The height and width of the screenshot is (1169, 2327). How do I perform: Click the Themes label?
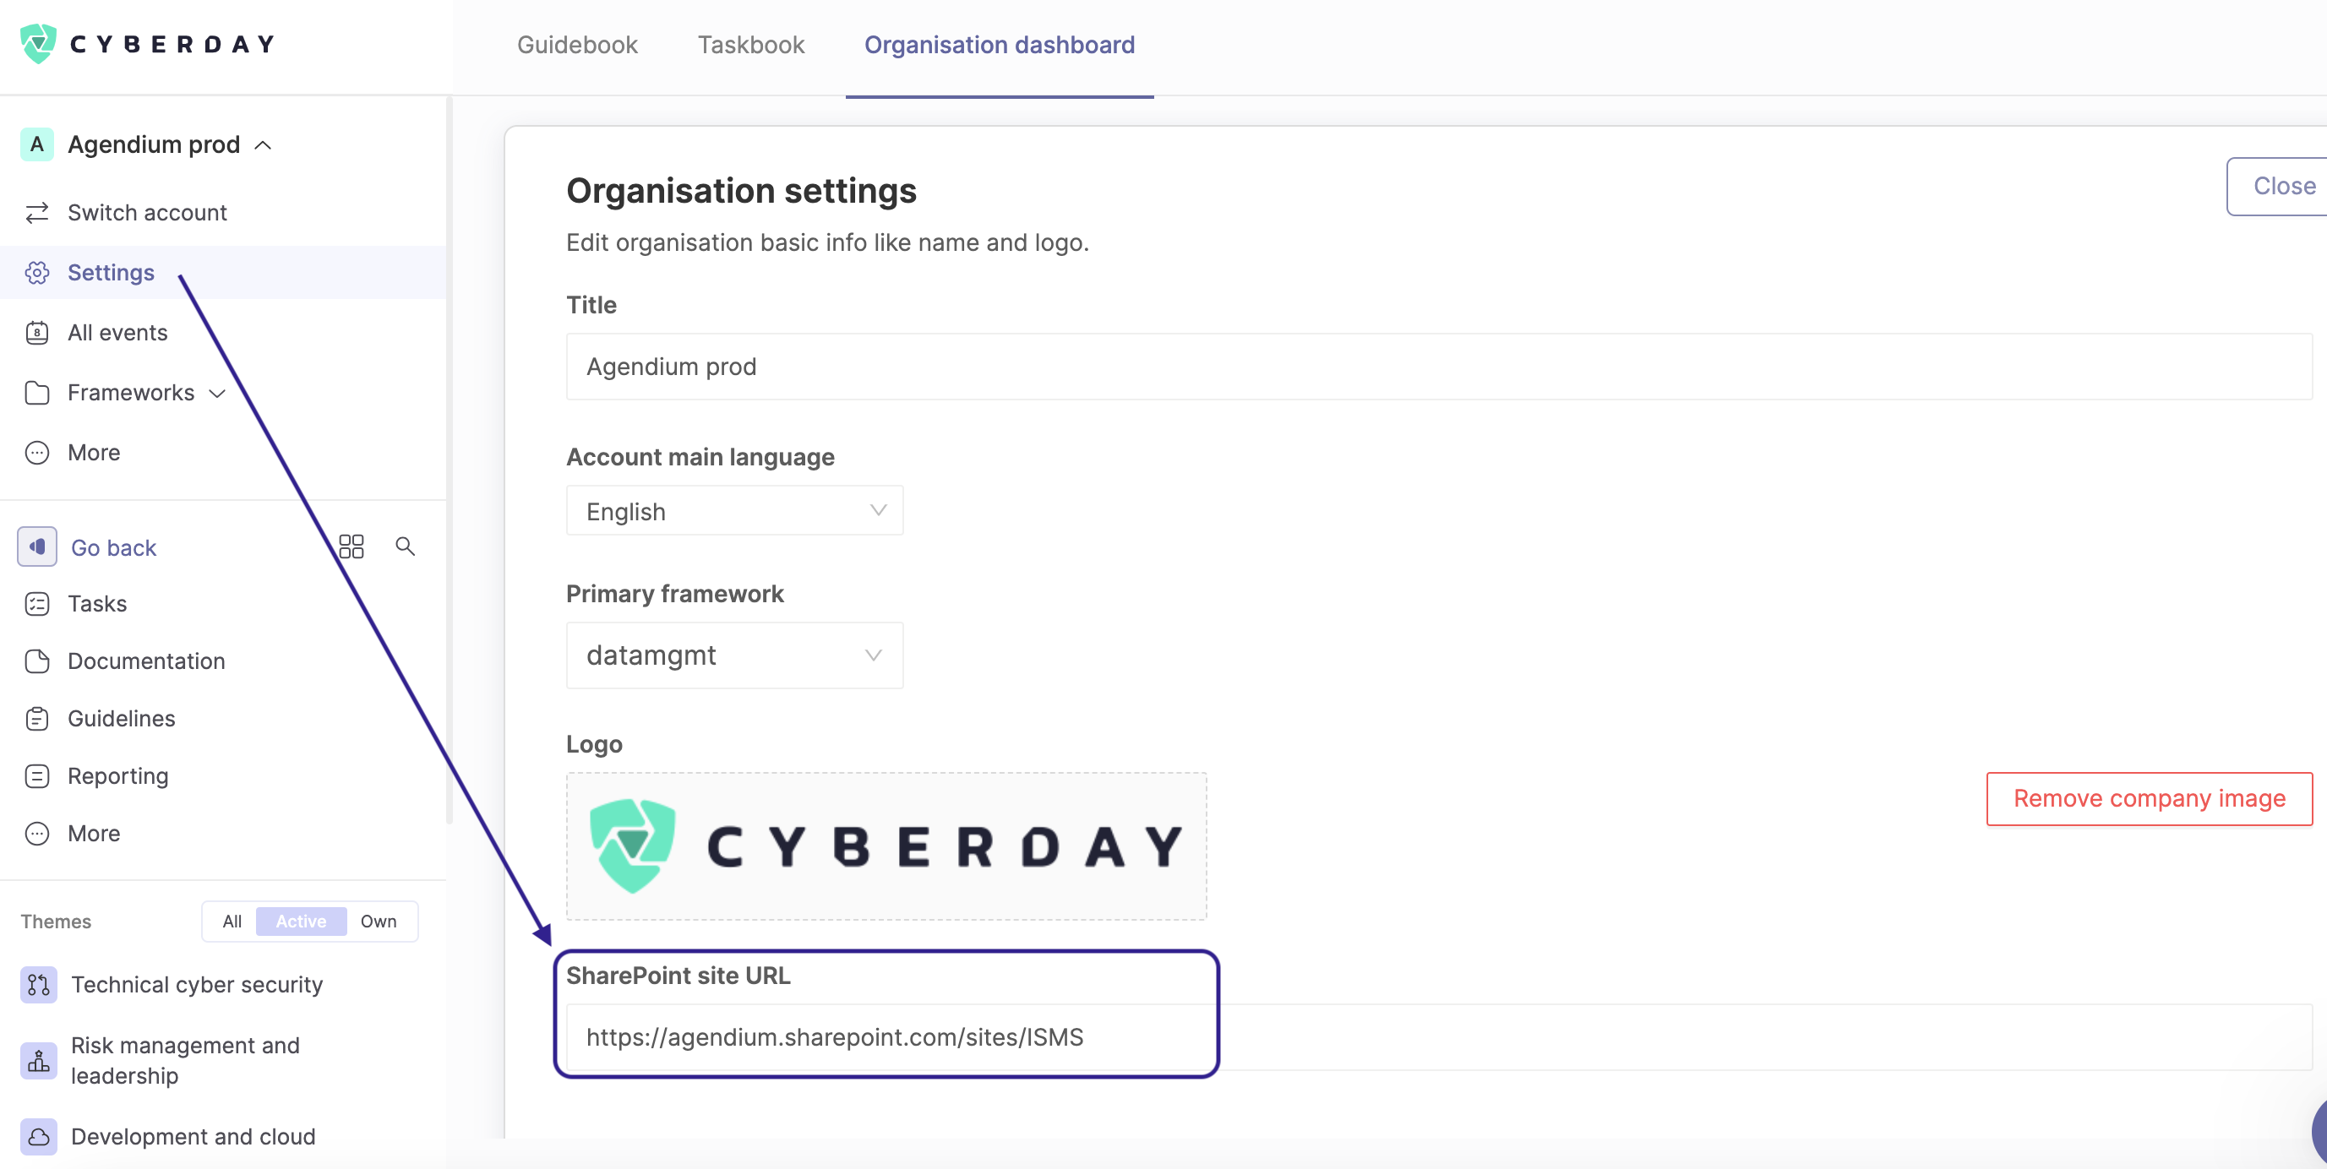(x=56, y=922)
